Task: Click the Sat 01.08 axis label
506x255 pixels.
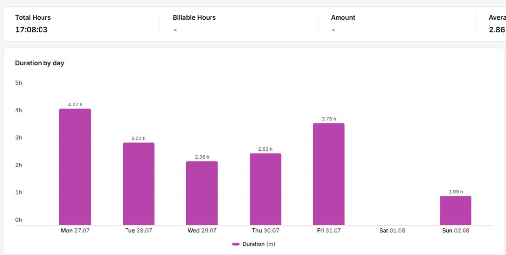Action: tap(392, 231)
